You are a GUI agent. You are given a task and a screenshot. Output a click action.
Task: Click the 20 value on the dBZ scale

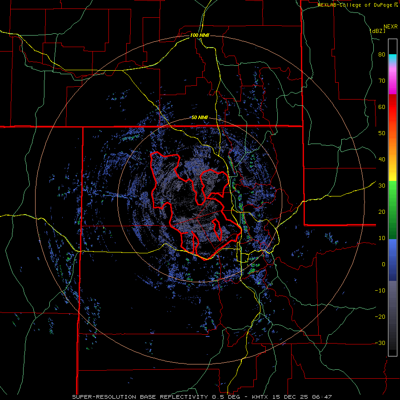tap(382, 212)
